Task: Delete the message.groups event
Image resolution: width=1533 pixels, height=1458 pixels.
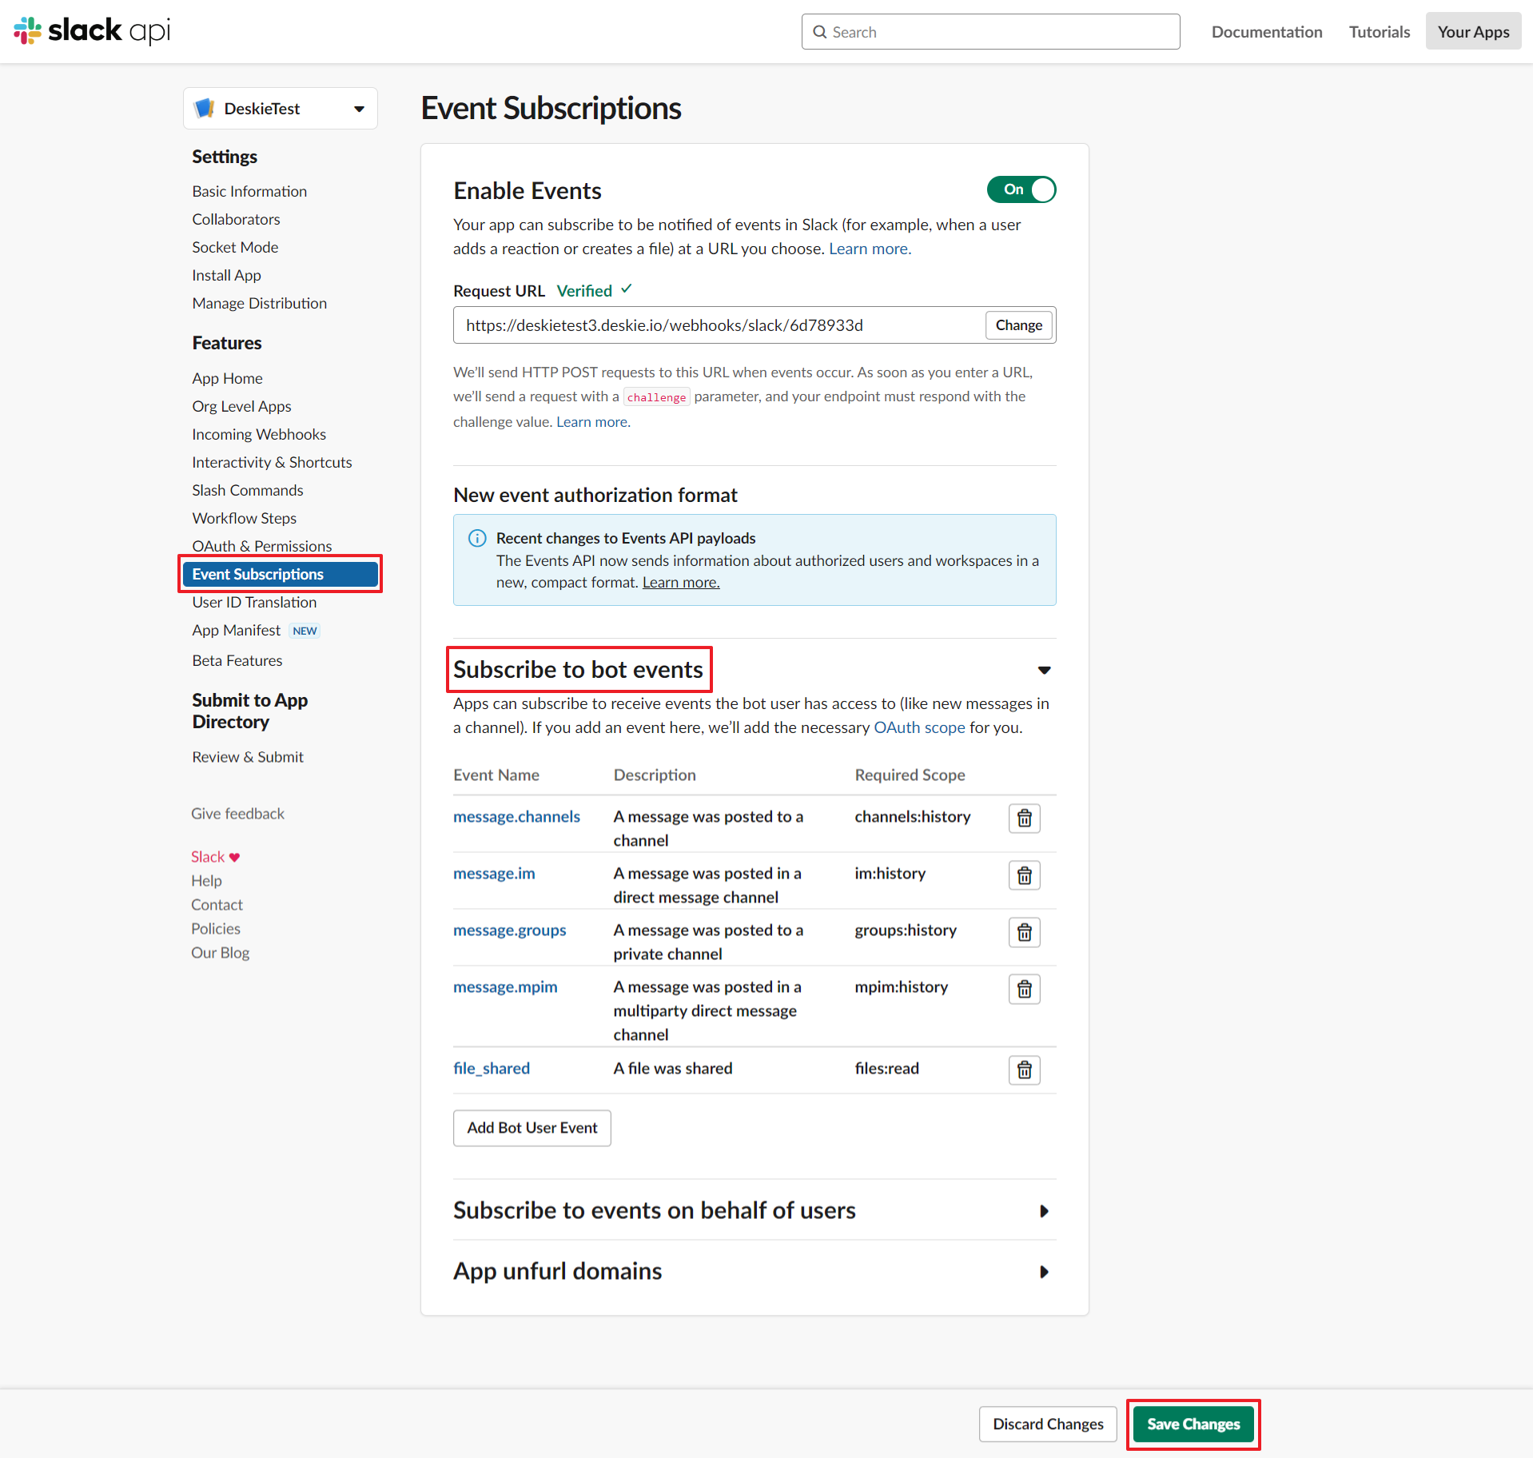Action: [x=1024, y=932]
